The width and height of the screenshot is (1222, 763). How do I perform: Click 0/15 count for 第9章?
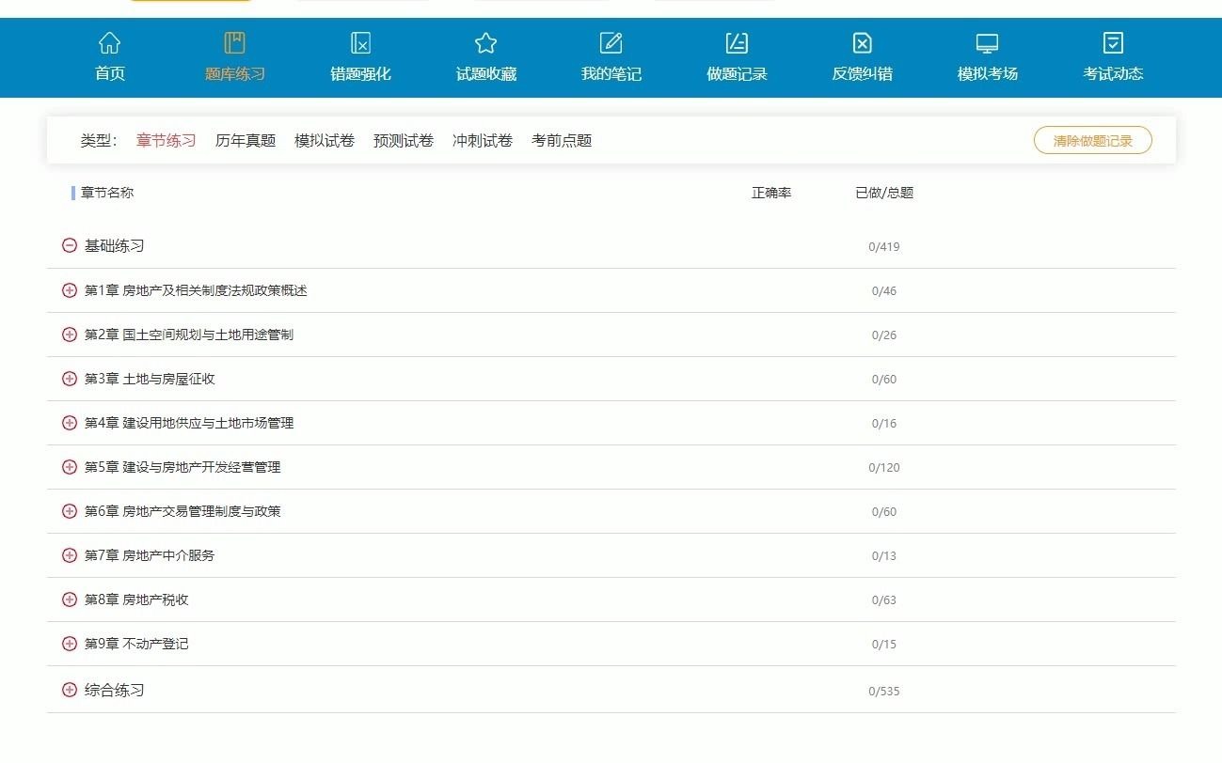(884, 645)
